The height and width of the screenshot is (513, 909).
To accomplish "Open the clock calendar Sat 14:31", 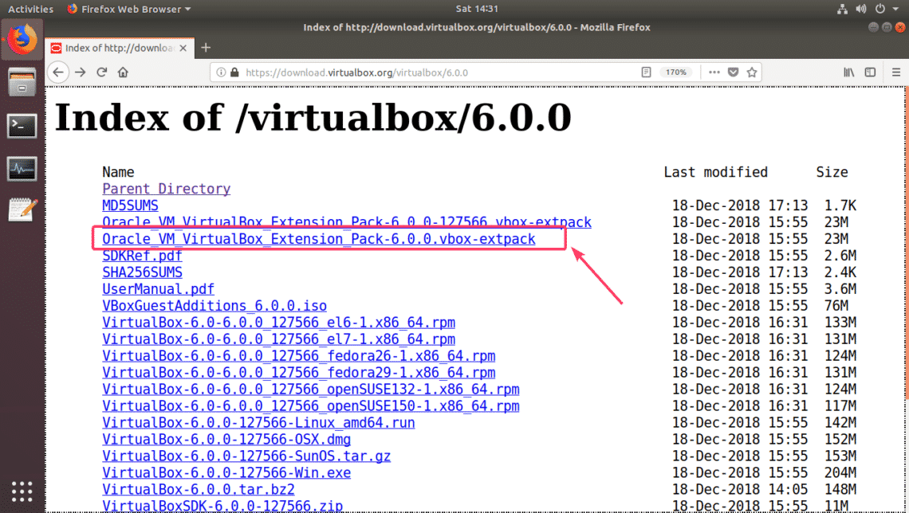I will [x=477, y=9].
